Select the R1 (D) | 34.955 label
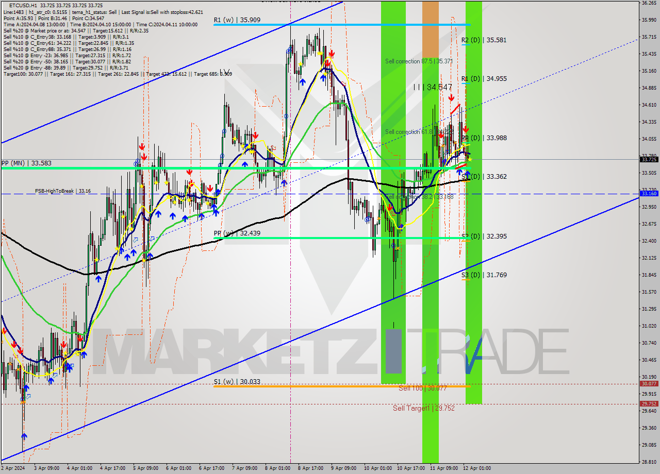This screenshot has height=474, width=660. 484,78
